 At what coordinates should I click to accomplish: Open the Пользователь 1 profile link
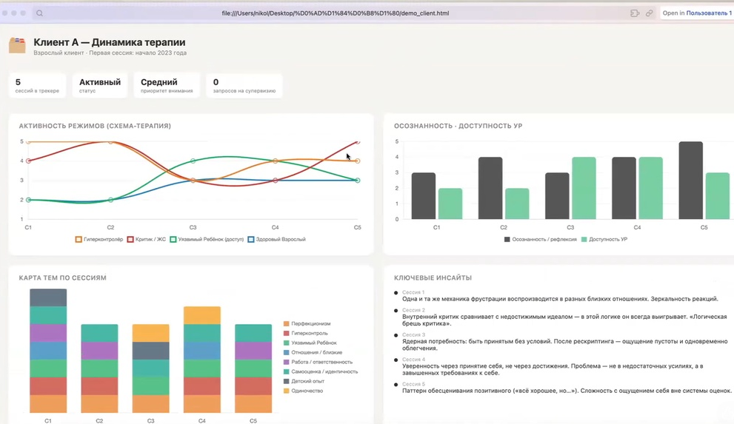tap(709, 13)
